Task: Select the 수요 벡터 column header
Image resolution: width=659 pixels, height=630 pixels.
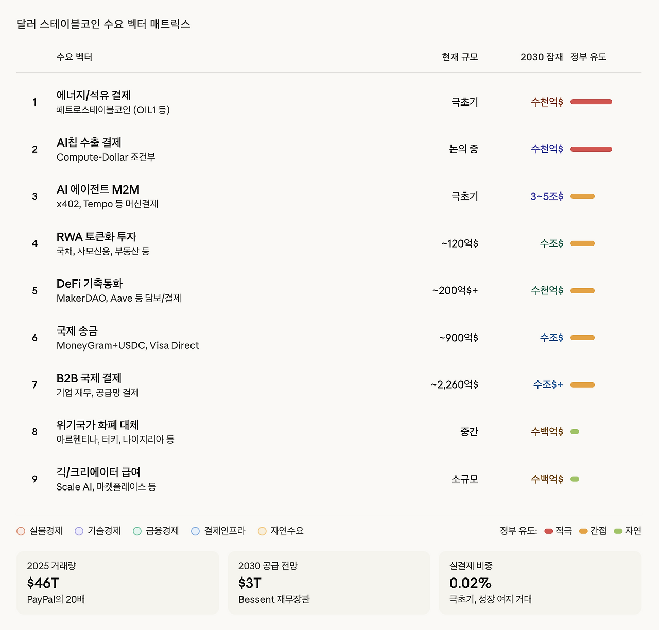Action: [74, 57]
